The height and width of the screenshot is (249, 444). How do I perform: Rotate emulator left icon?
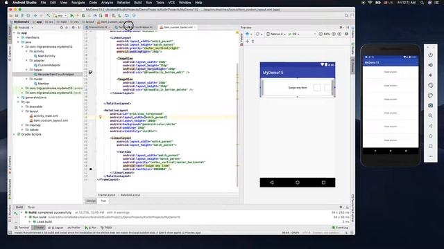[x=430, y=85]
